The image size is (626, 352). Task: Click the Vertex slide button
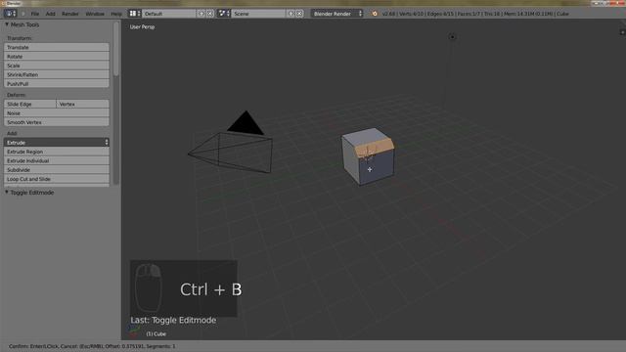click(x=82, y=104)
